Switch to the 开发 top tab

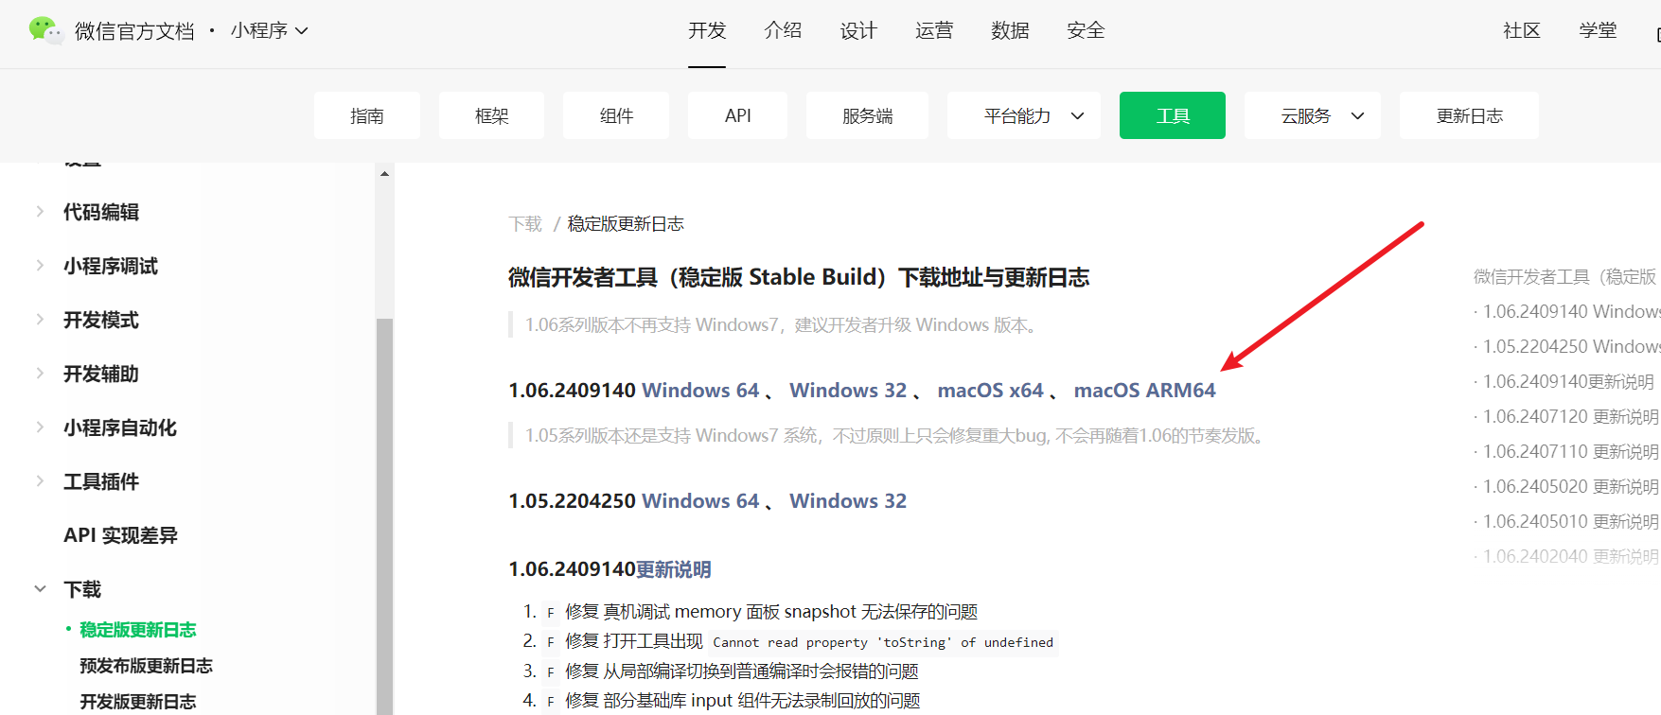[707, 30]
